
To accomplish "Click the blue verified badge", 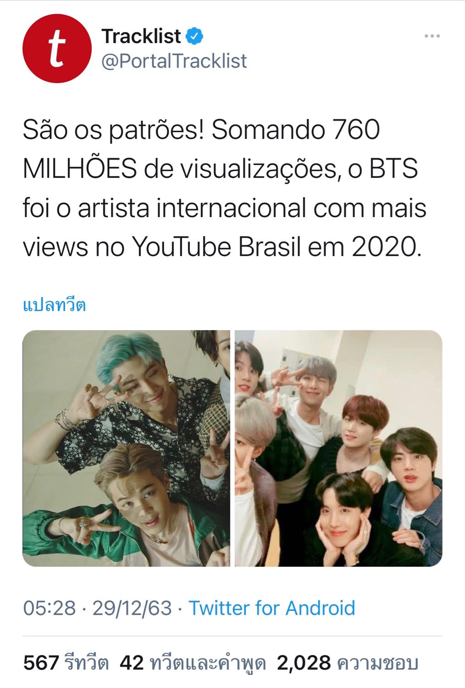I will pos(194,36).
